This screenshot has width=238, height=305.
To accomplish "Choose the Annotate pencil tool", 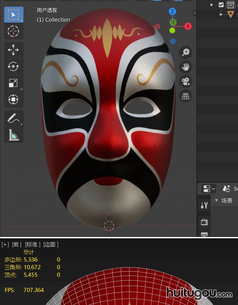I will [x=13, y=118].
